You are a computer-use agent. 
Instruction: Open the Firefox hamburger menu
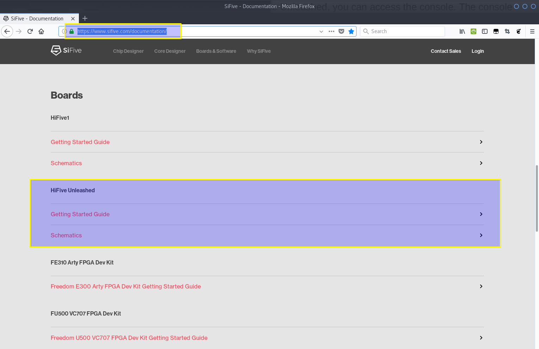[x=532, y=31]
